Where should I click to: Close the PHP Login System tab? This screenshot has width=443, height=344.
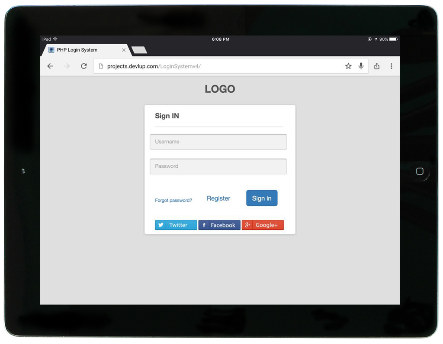coord(124,50)
